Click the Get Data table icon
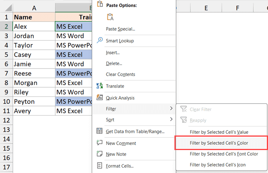The height and width of the screenshot is (173, 268). coord(99,131)
